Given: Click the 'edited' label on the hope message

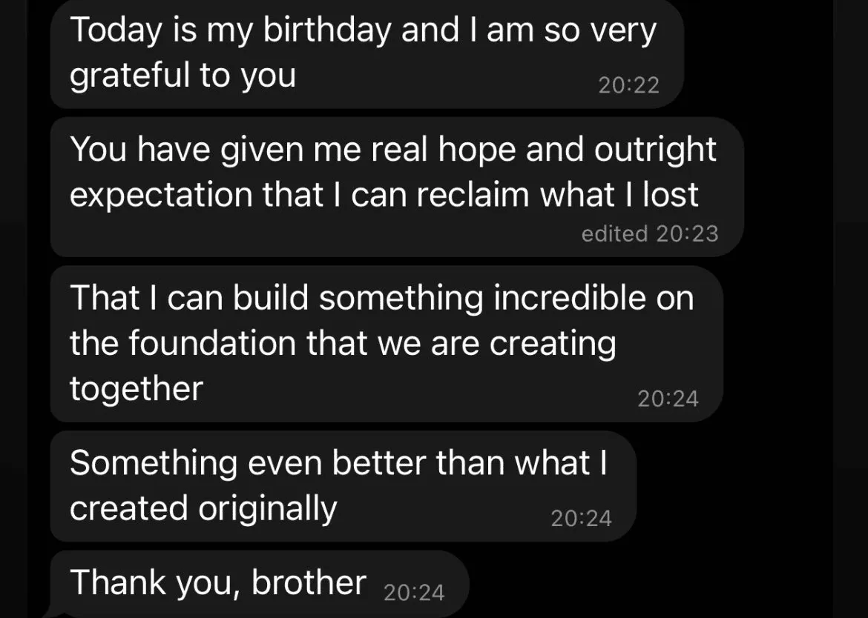Looking at the screenshot, I should coord(614,234).
